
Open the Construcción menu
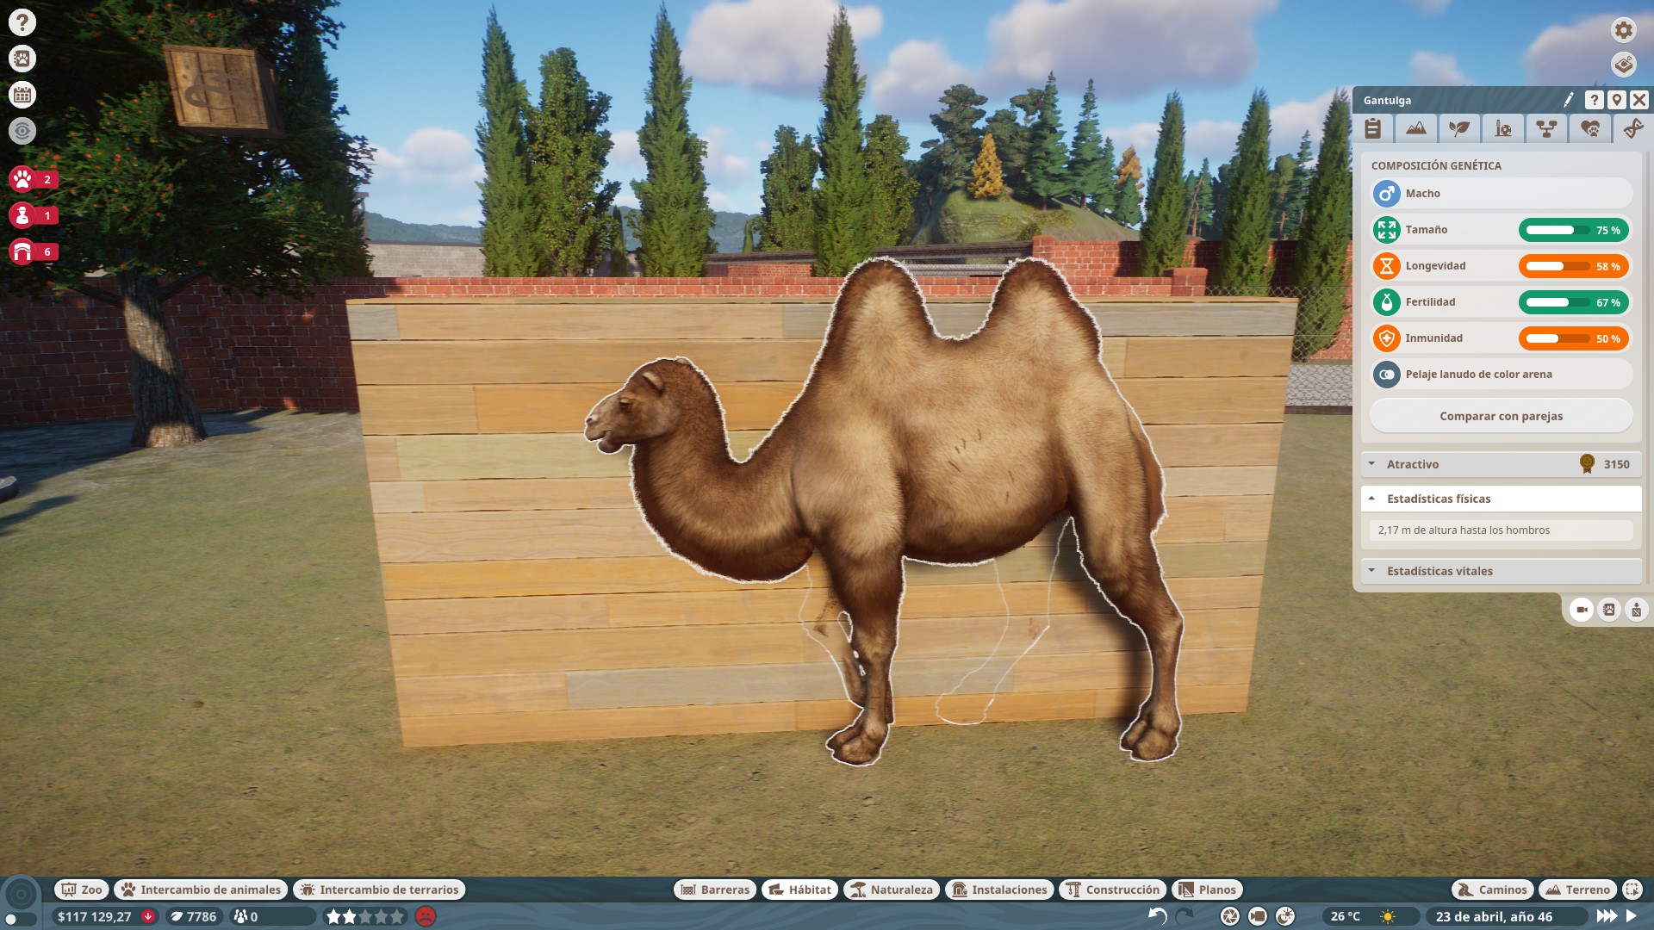[1113, 890]
